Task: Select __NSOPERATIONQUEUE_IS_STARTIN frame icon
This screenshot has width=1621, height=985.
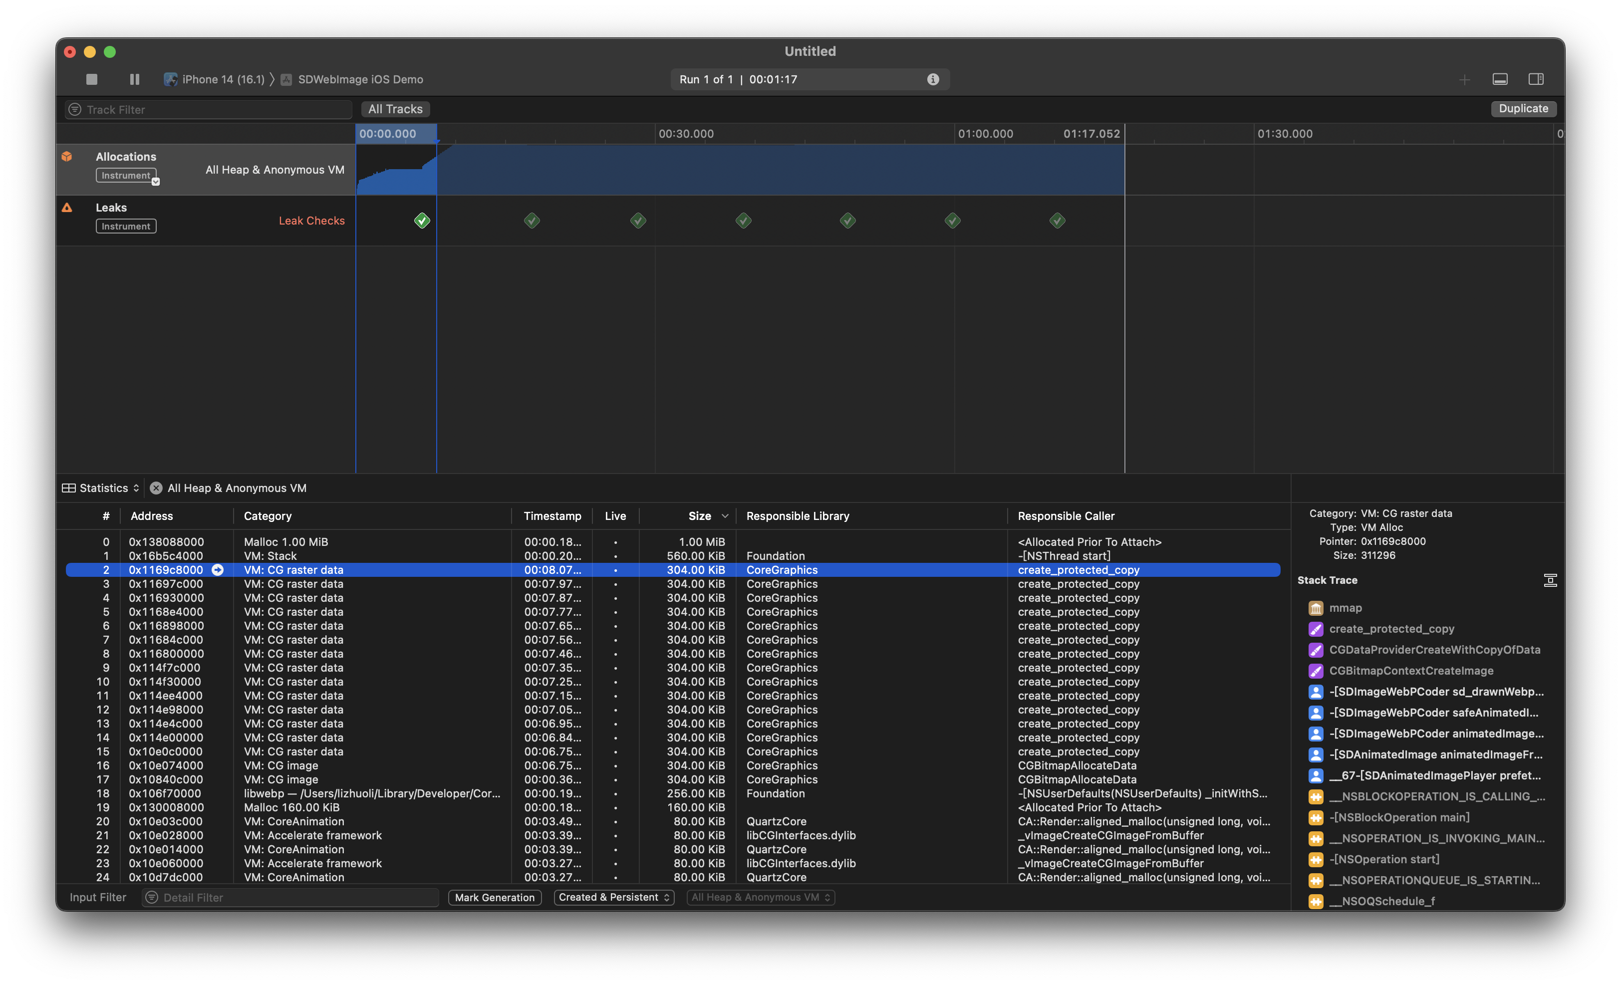Action: [1315, 880]
